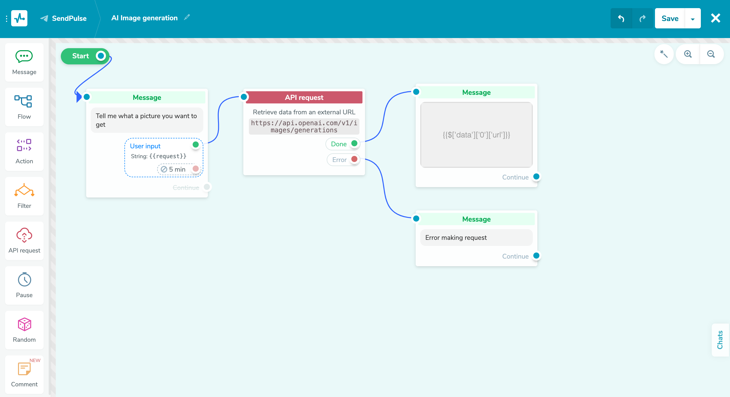The width and height of the screenshot is (730, 397).
Task: Open the new Comment block icon
Action: (24, 368)
